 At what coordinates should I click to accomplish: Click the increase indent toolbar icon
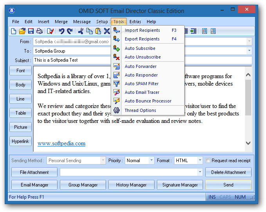pos(193,31)
